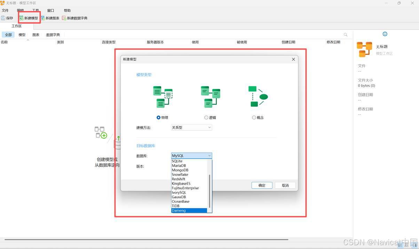Close the 新建模型 dialog with X

click(293, 59)
